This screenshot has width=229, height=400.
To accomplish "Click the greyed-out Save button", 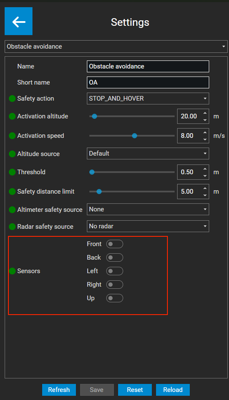I will (x=97, y=390).
